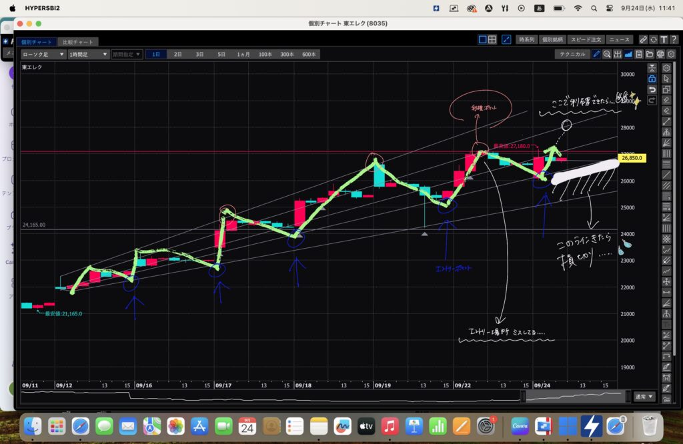Click the printer icon in chart toolbar

660,54
